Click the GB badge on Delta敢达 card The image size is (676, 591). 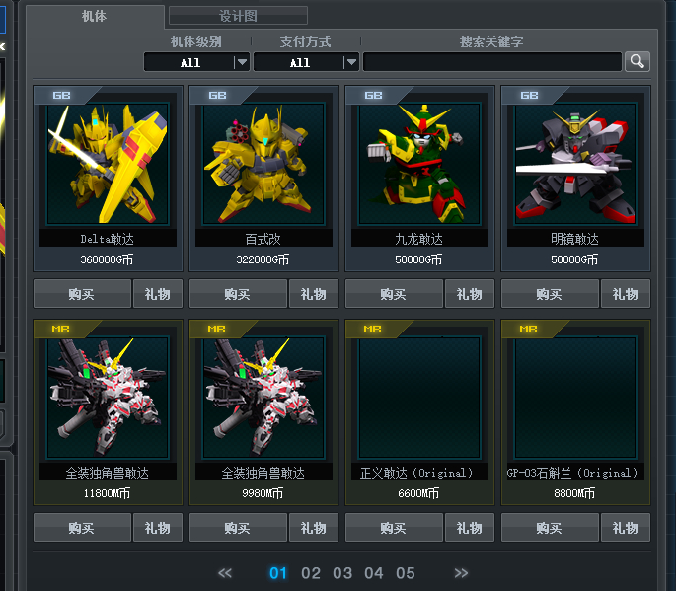pos(61,96)
